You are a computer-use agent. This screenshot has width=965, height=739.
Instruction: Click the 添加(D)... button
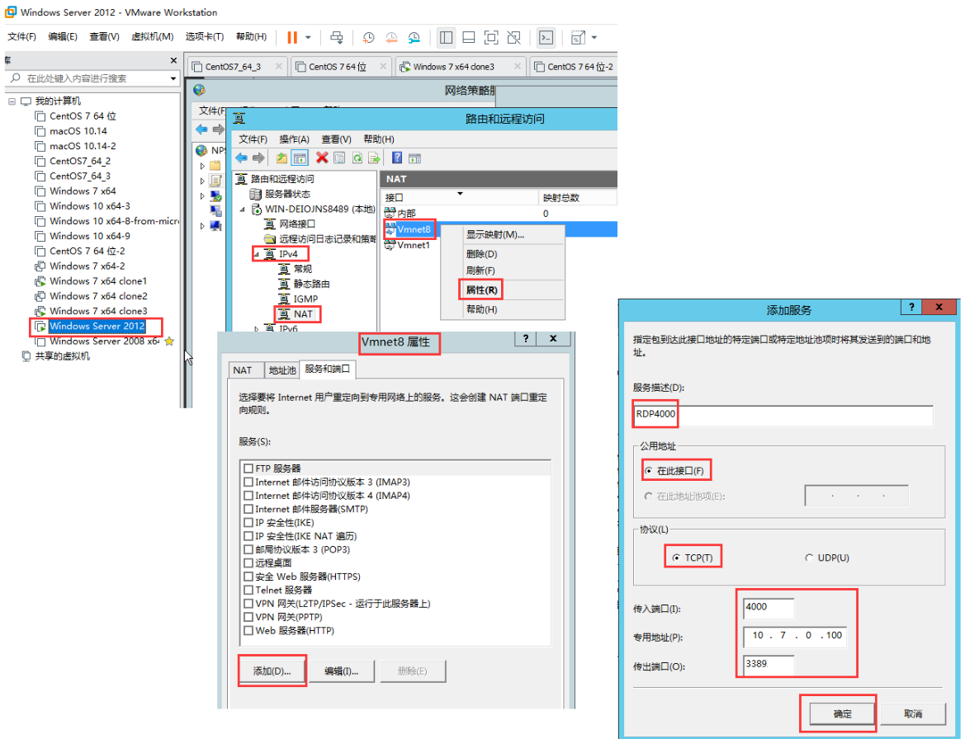tap(272, 671)
